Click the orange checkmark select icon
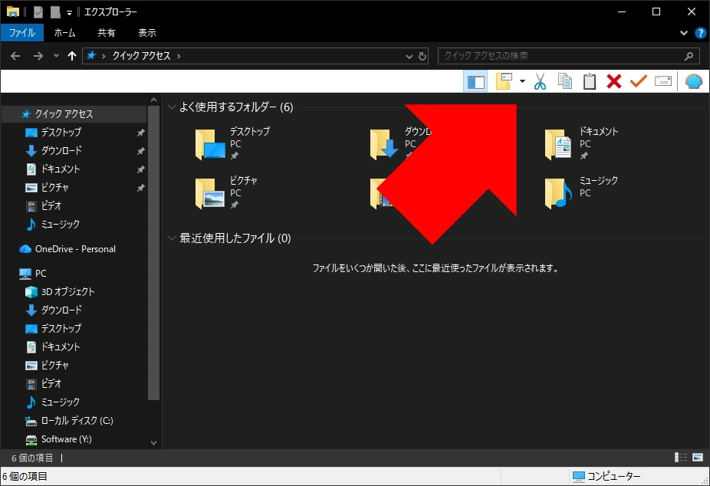 638,80
